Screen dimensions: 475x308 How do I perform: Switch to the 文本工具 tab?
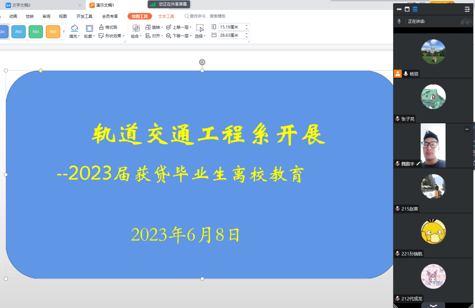(x=166, y=16)
